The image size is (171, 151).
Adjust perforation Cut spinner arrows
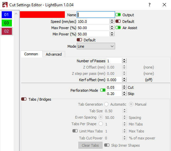(124, 87)
